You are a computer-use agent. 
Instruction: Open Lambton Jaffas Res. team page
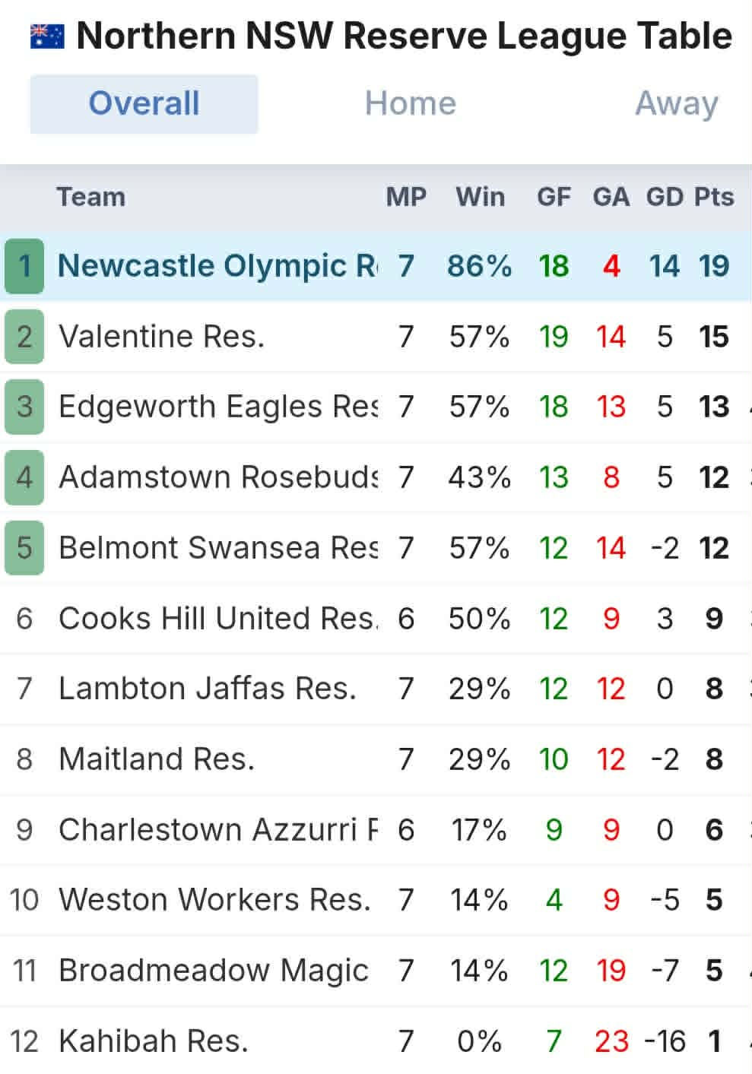coord(207,689)
